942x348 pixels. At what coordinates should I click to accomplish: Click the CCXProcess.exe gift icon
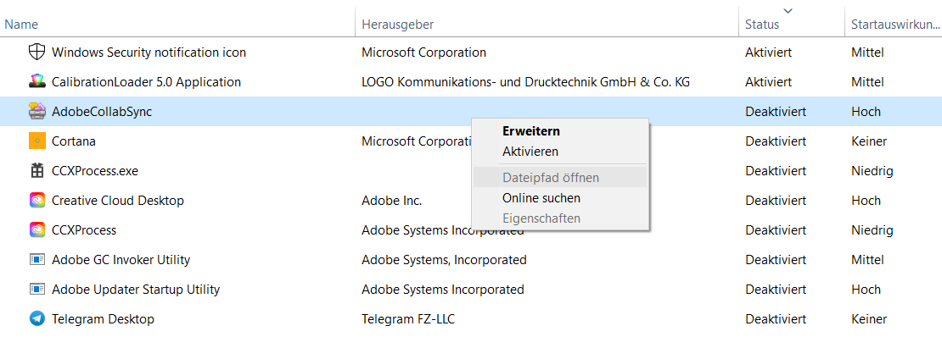coord(36,171)
